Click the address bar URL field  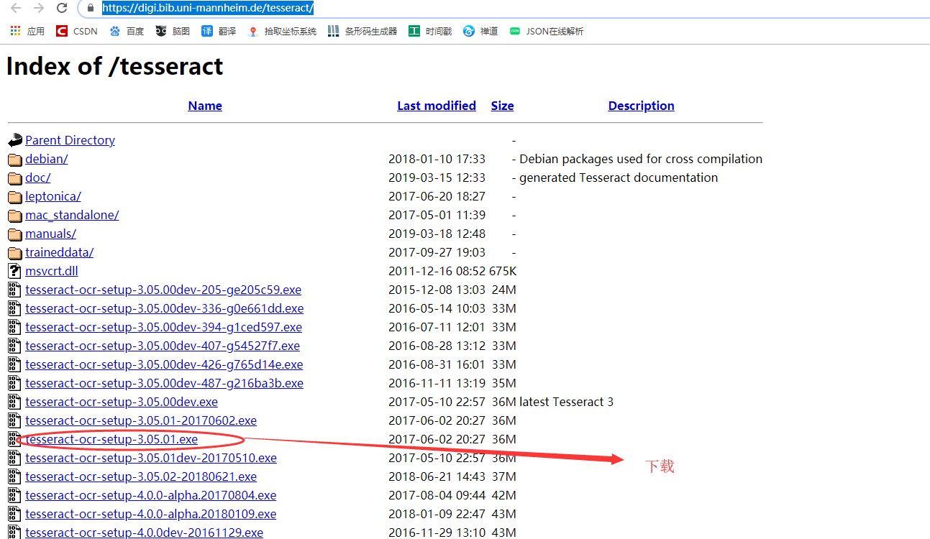[x=209, y=9]
